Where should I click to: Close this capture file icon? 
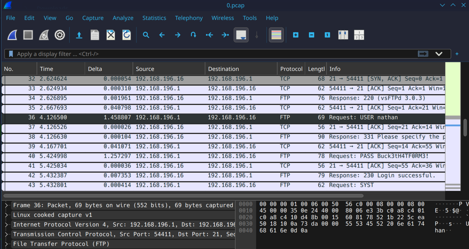(x=111, y=35)
